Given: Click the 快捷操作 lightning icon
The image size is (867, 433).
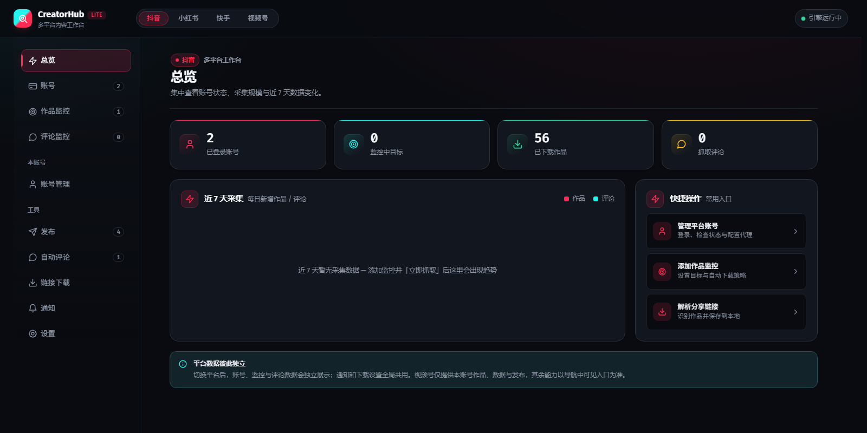Looking at the screenshot, I should [655, 199].
